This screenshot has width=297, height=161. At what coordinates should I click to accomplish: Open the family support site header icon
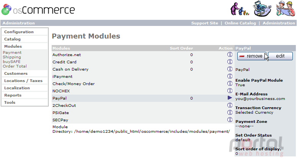click(240, 9)
